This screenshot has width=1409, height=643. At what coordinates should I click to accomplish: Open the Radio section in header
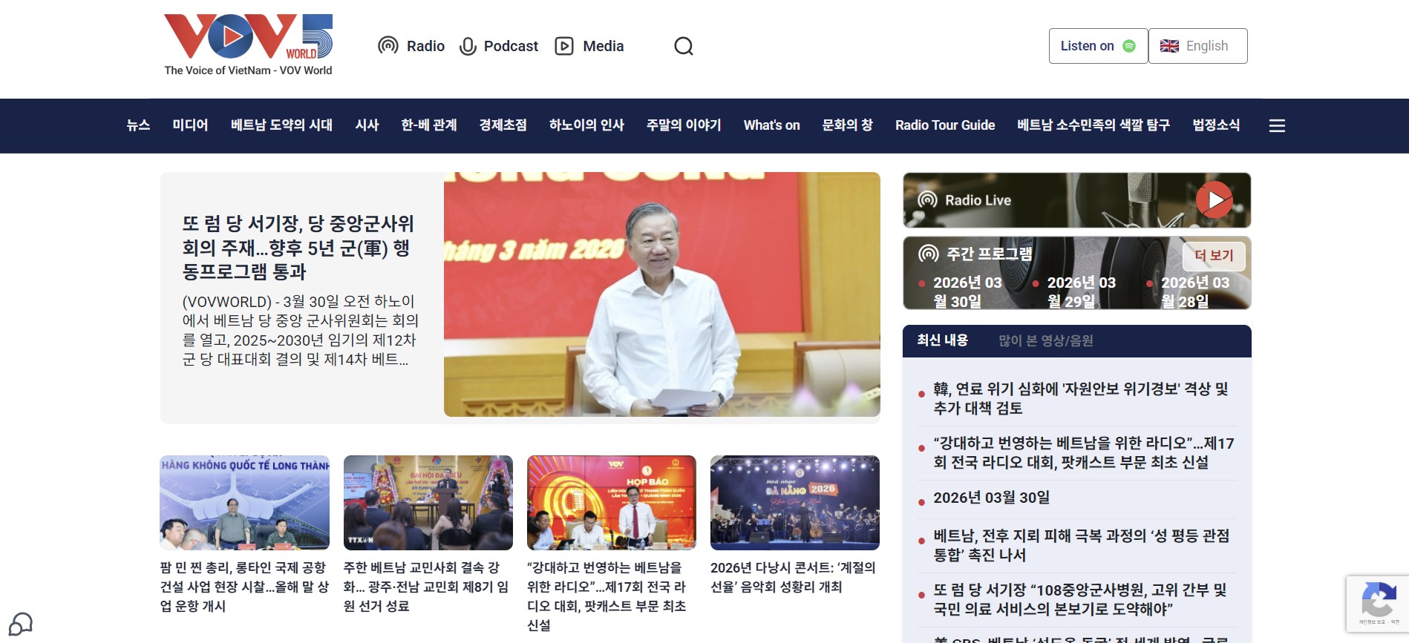click(x=425, y=46)
